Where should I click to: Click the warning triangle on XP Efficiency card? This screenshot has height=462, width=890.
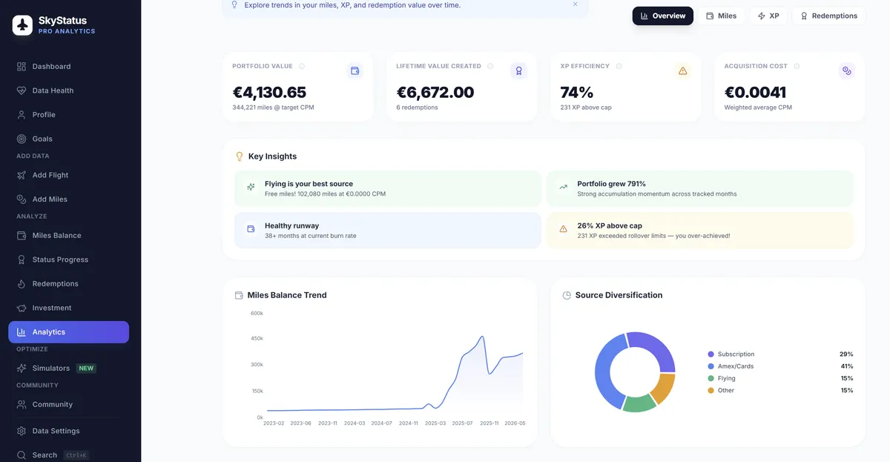tap(682, 70)
